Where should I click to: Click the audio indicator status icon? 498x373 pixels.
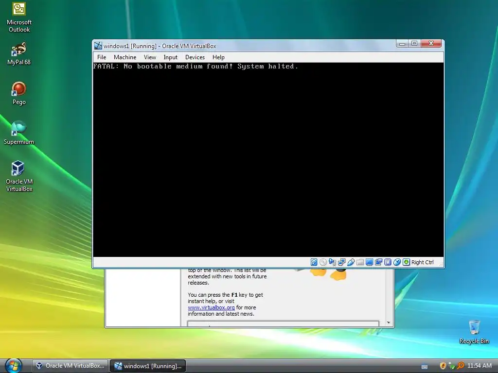pos(332,262)
